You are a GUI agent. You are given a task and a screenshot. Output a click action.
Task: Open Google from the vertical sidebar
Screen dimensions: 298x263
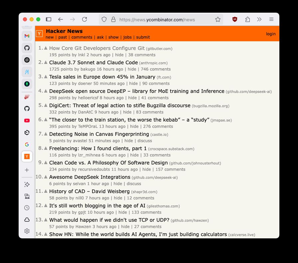tap(27, 144)
